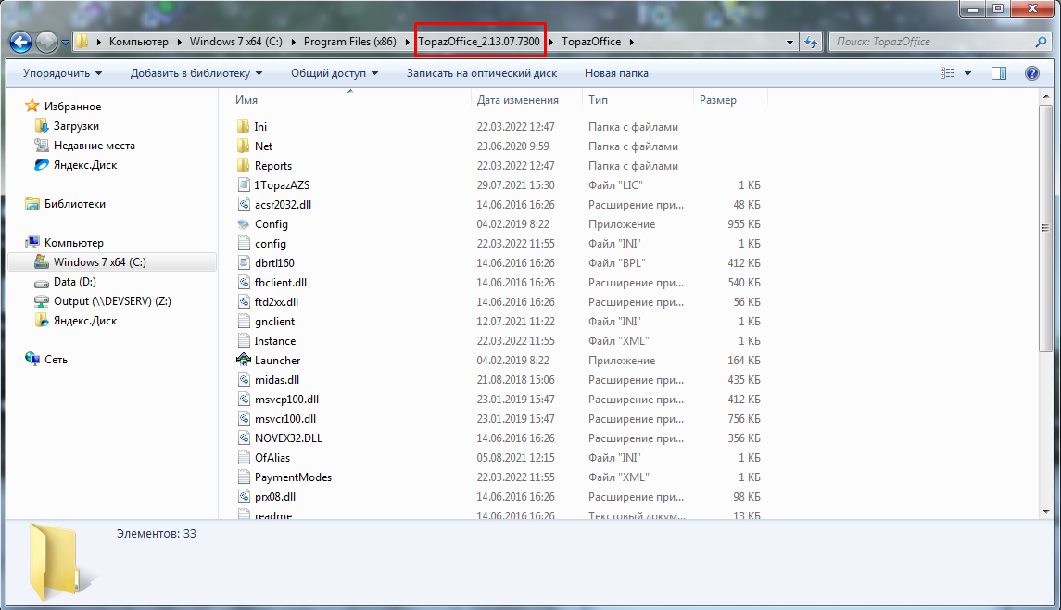The width and height of the screenshot is (1061, 610).
Task: Go back with the Back arrow button
Action: (21, 42)
